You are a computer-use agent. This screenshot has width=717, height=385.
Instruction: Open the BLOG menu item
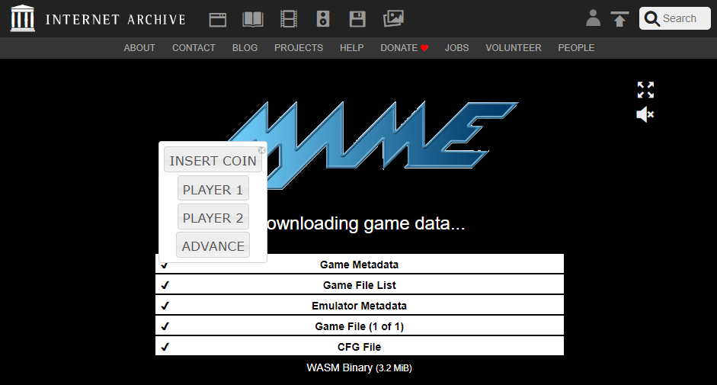(245, 47)
